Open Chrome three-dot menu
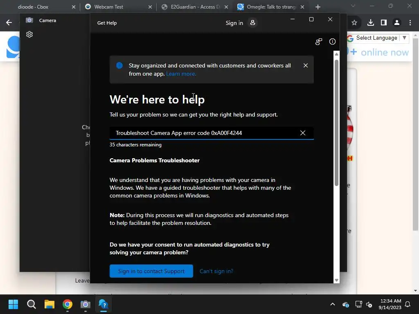Viewport: 419px width, 314px height. (x=410, y=23)
